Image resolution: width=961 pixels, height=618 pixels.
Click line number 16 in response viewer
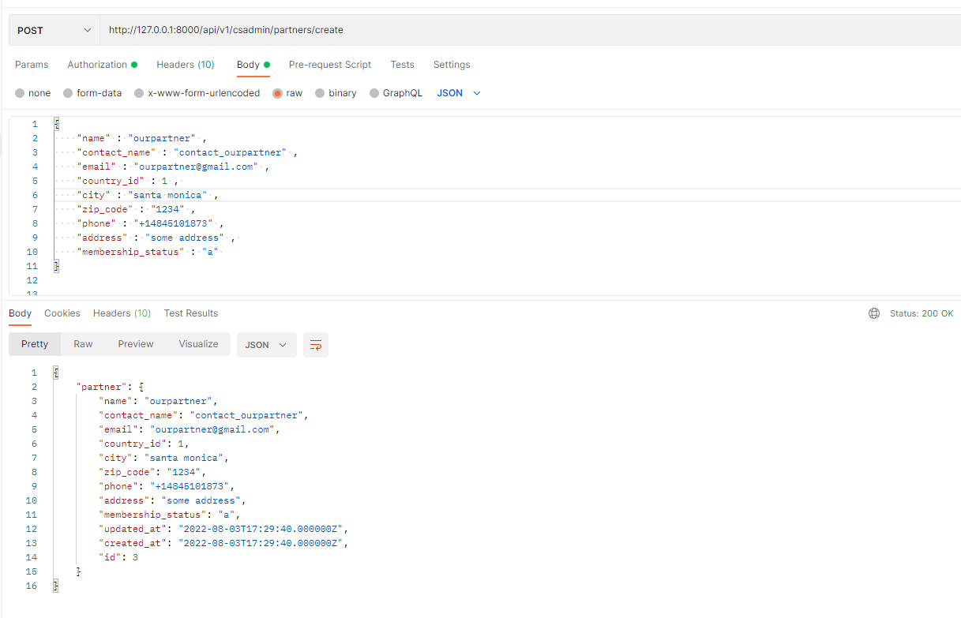point(32,586)
